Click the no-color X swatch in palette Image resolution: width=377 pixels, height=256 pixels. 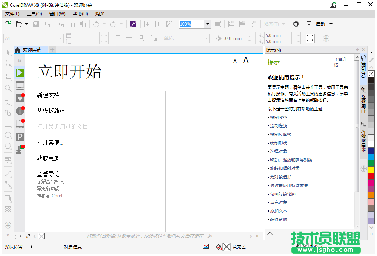[x=371, y=74]
